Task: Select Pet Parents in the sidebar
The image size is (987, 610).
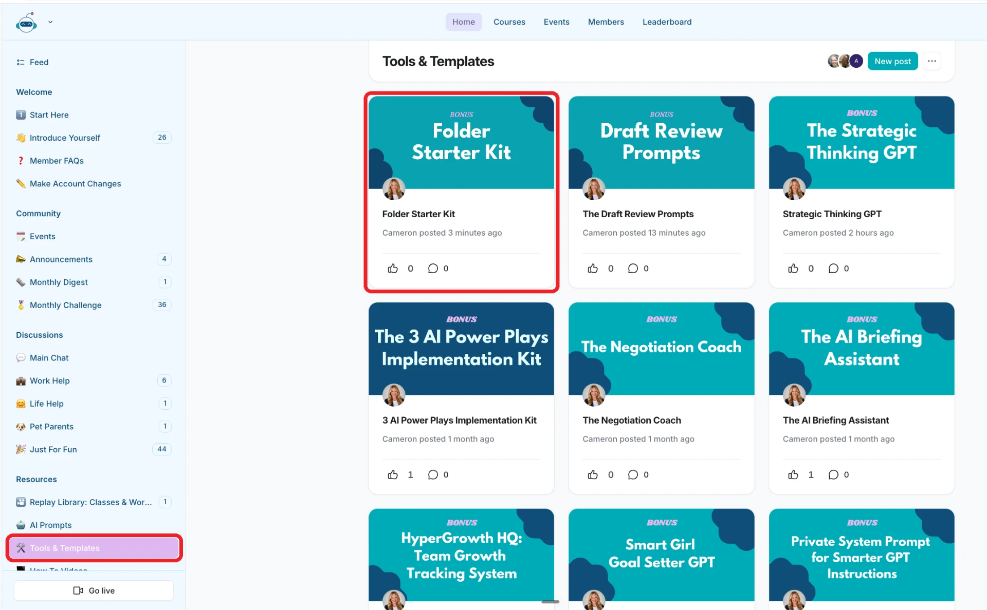Action: coord(93,426)
